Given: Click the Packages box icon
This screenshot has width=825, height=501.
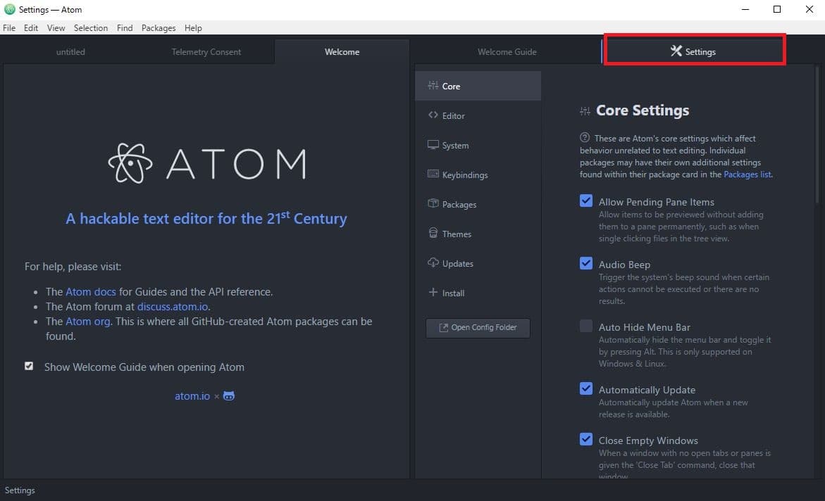Looking at the screenshot, I should [x=433, y=204].
